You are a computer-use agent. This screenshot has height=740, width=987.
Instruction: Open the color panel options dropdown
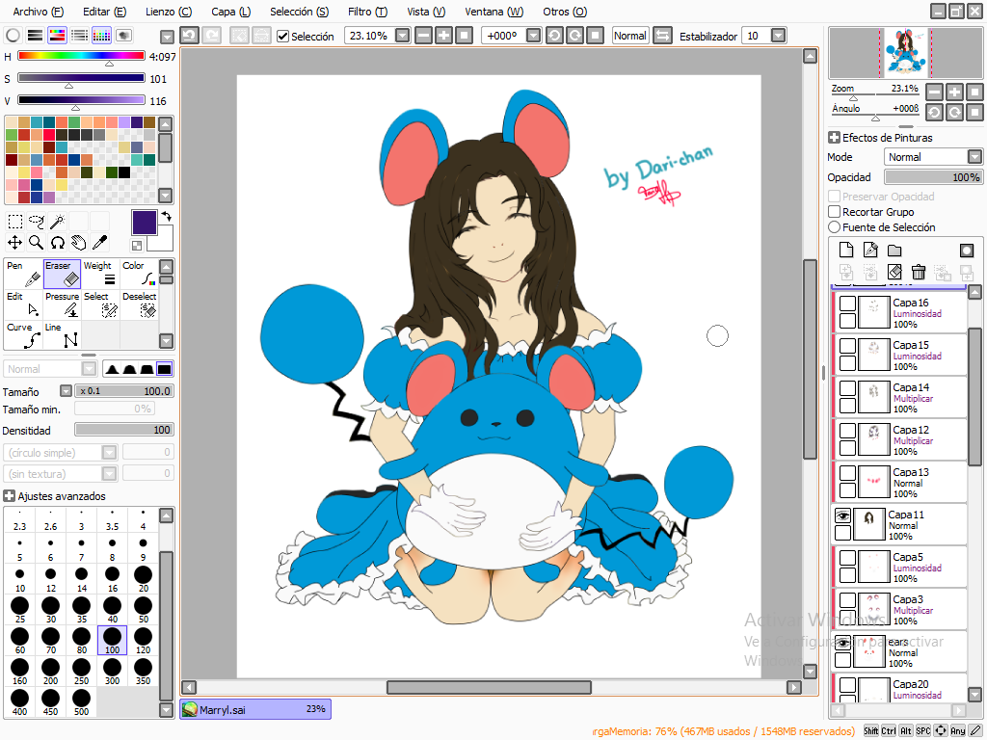click(x=167, y=38)
